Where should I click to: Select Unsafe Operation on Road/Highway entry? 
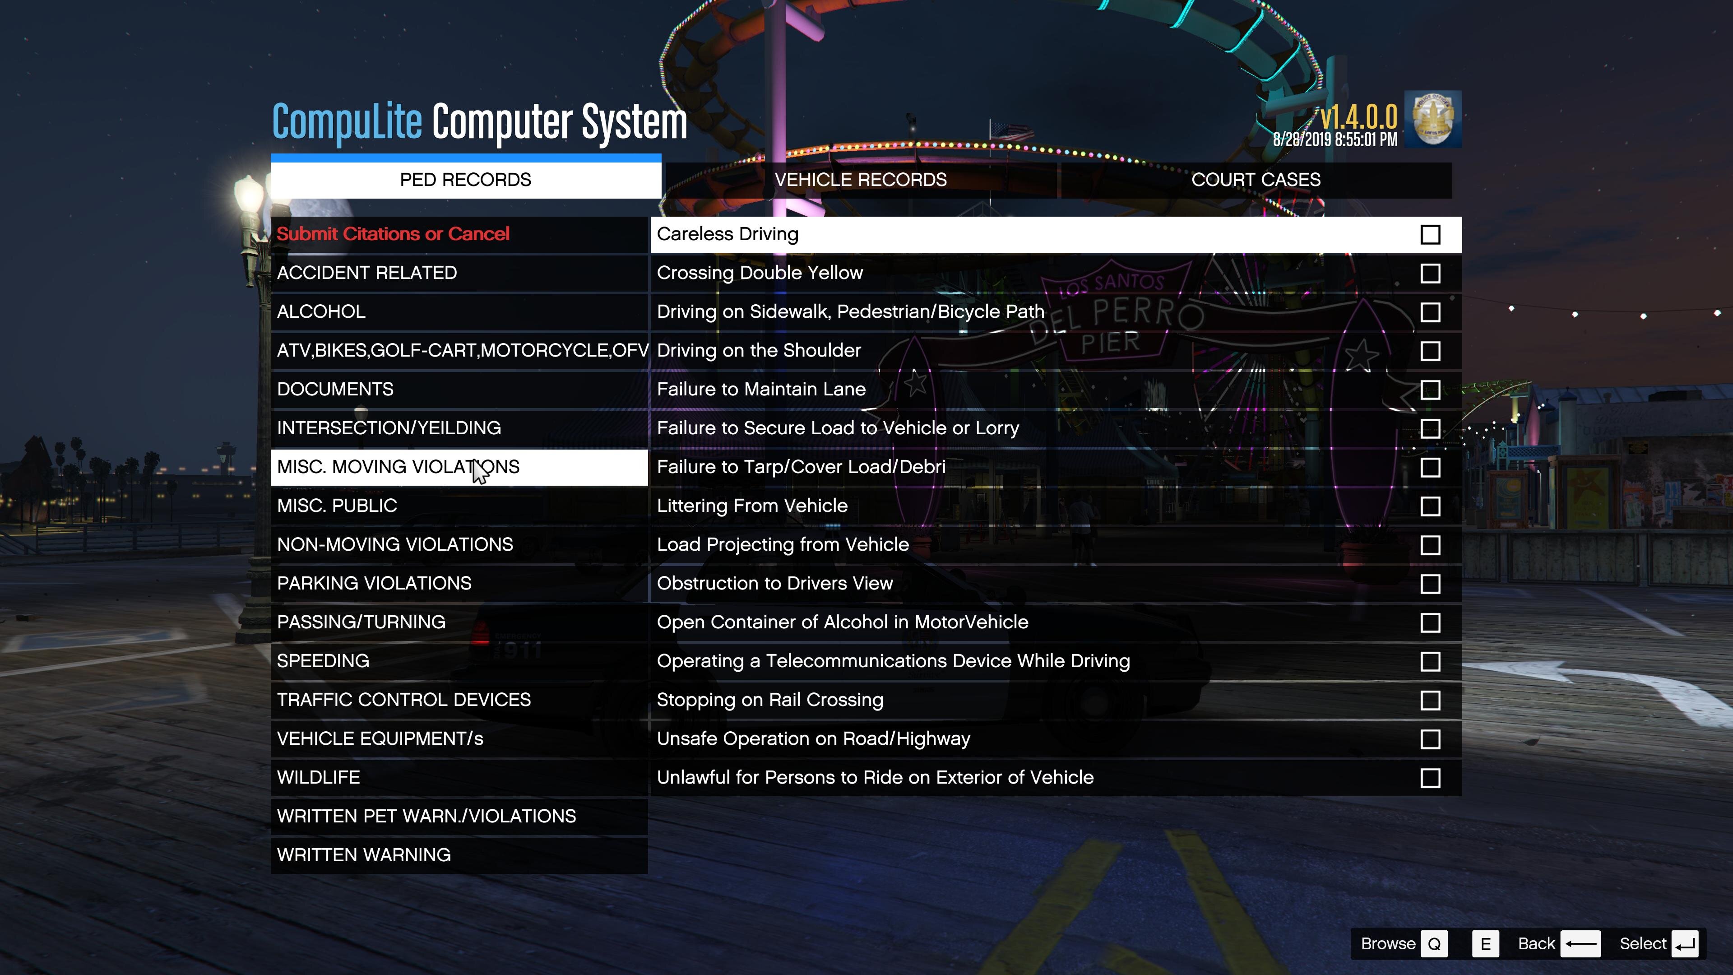[813, 739]
